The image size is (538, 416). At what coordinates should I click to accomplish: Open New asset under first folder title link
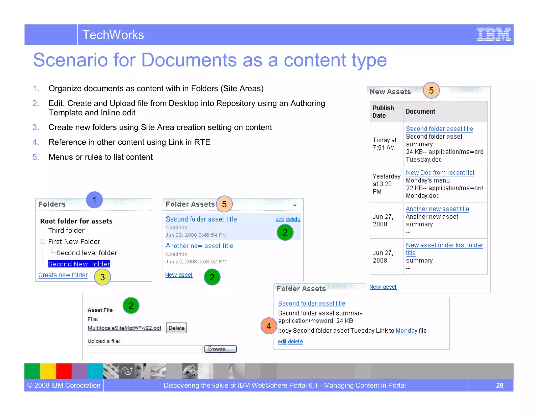444,249
